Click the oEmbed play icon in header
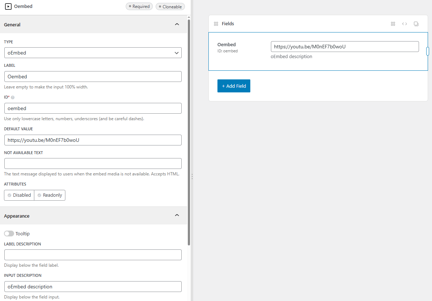Screen dimensions: 432x301 [x=8, y=6]
